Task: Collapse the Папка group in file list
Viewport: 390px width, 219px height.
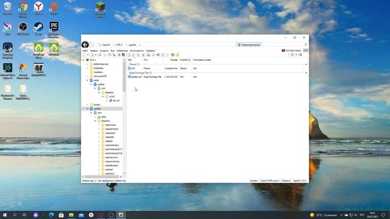Action: [306, 64]
